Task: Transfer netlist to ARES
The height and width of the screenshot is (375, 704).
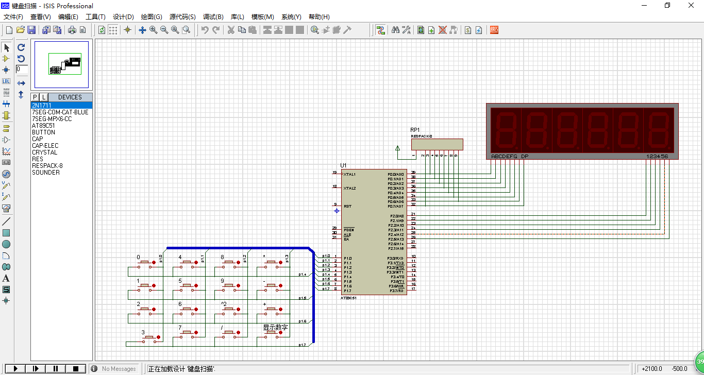Action: [494, 30]
